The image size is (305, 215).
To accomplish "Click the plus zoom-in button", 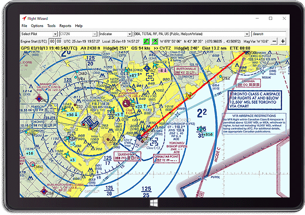I will [x=283, y=41].
